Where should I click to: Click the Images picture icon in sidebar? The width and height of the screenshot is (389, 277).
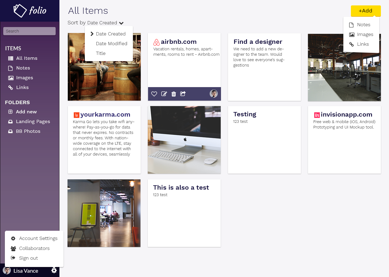pyautogui.click(x=11, y=78)
